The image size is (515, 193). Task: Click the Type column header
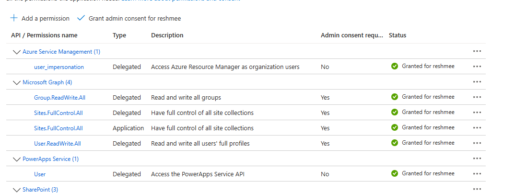119,35
